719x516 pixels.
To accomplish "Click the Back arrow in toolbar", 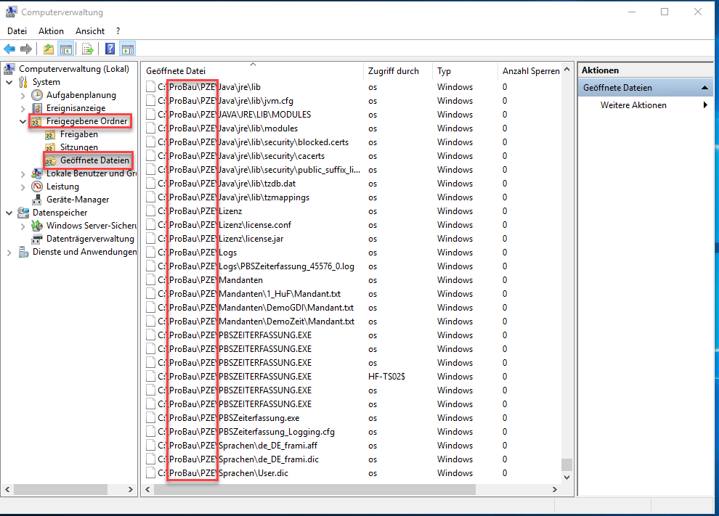I will [9, 49].
